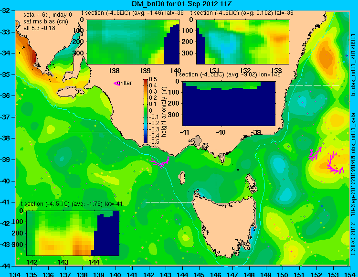Click the pink drifter track near longitude 153
Screen dimensions: 358x277
(335, 162)
